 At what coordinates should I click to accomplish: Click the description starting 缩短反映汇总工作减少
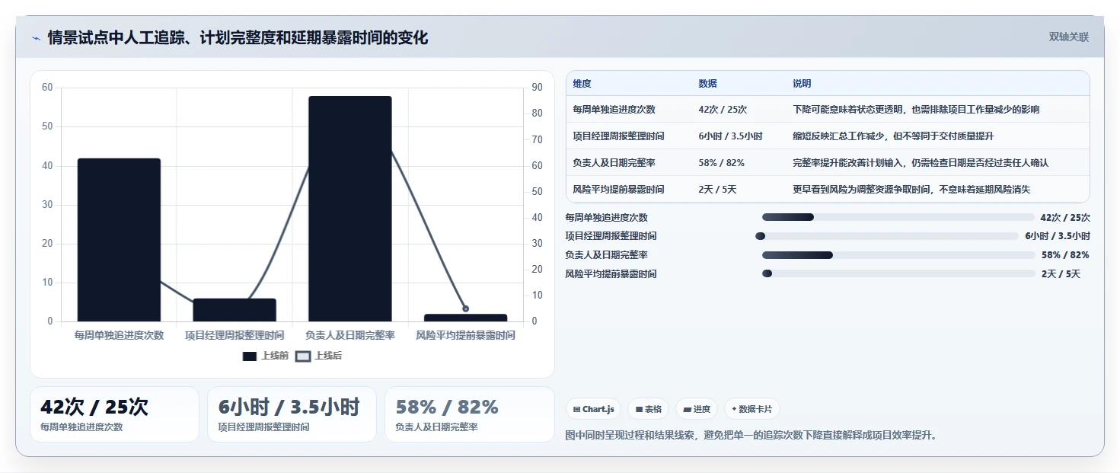[x=893, y=136]
